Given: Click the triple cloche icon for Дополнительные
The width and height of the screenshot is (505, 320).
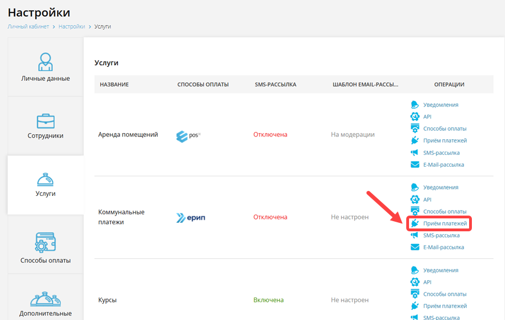Looking at the screenshot, I should 45,299.
